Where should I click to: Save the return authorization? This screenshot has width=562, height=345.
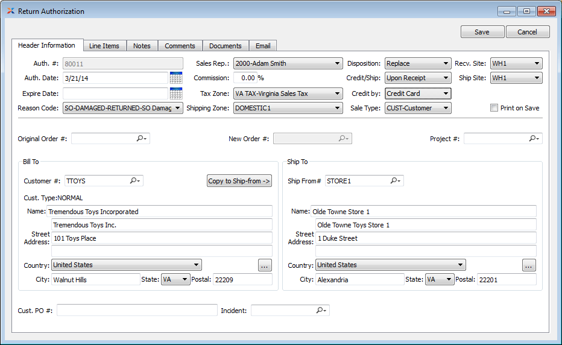click(x=482, y=32)
